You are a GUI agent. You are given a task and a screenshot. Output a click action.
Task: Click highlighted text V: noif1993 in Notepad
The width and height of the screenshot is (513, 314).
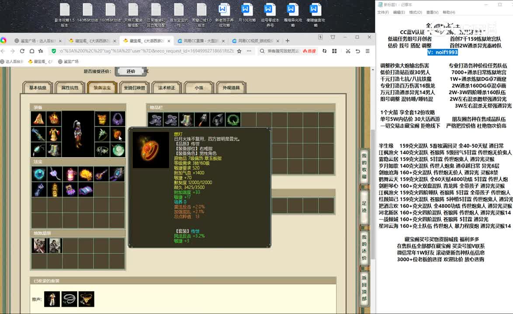click(442, 52)
